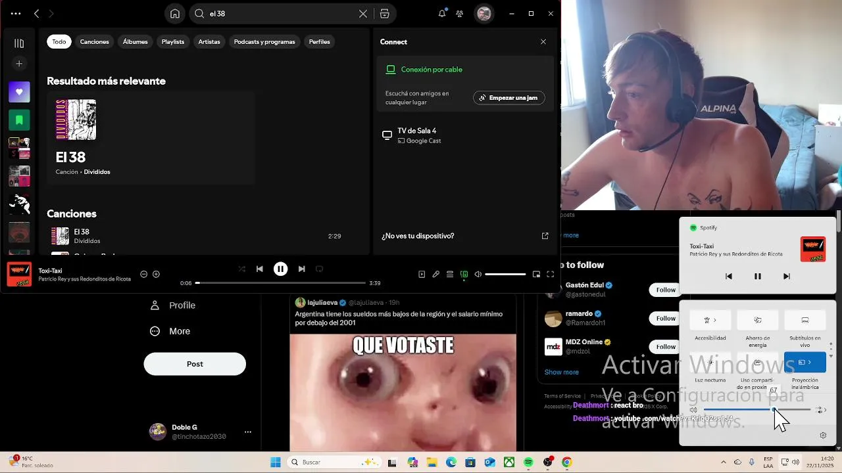This screenshot has width=842, height=473.
Task: Enter Spotify full screen icon
Action: (x=551, y=274)
